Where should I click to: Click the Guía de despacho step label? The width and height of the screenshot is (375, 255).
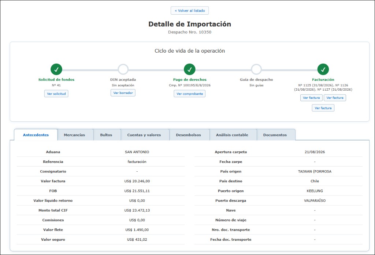256,80
